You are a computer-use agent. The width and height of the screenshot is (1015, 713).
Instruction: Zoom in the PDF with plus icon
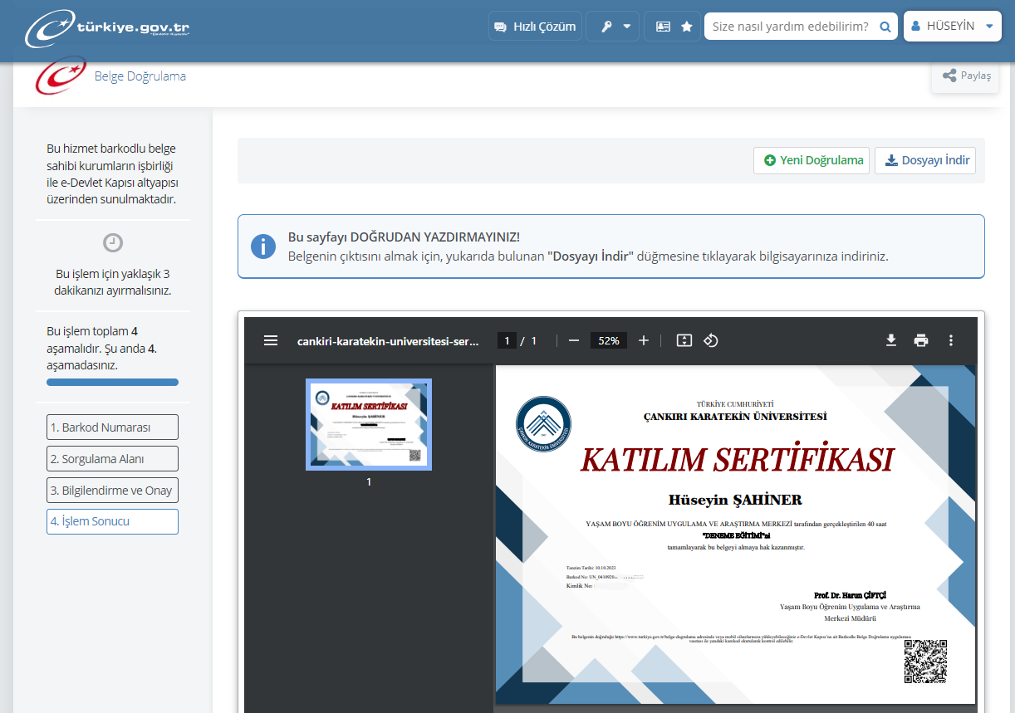point(644,340)
